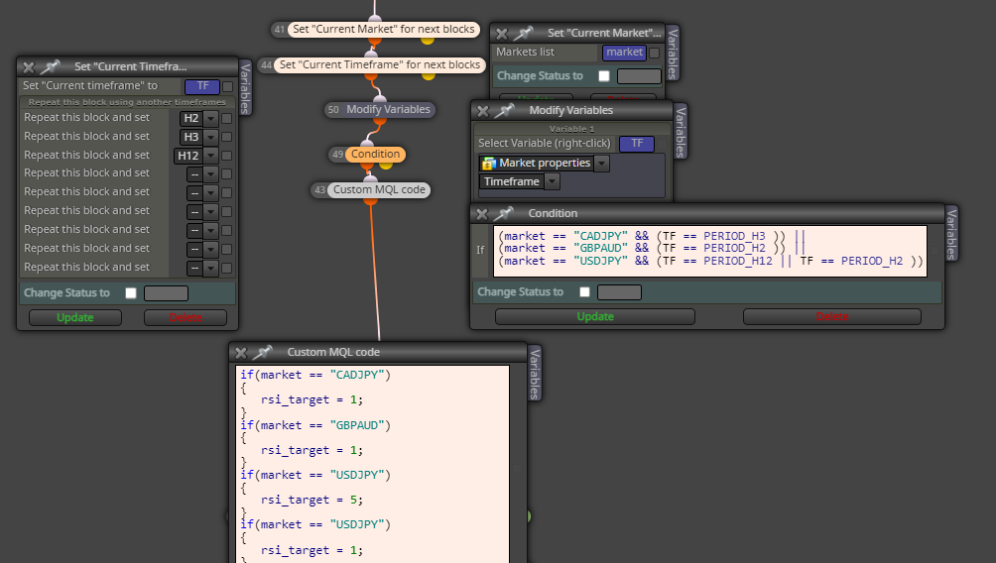Close the Condition panel
The width and height of the screenshot is (996, 563).
pyautogui.click(x=482, y=214)
